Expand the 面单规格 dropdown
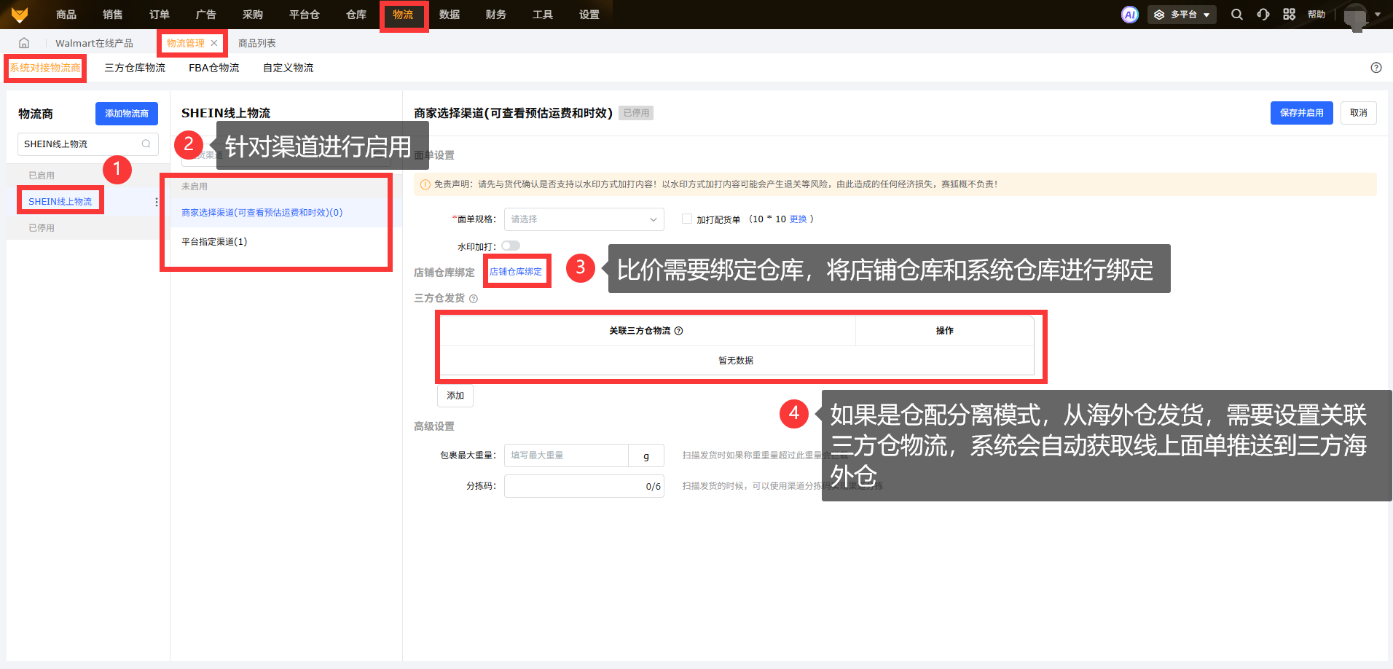 coord(584,219)
